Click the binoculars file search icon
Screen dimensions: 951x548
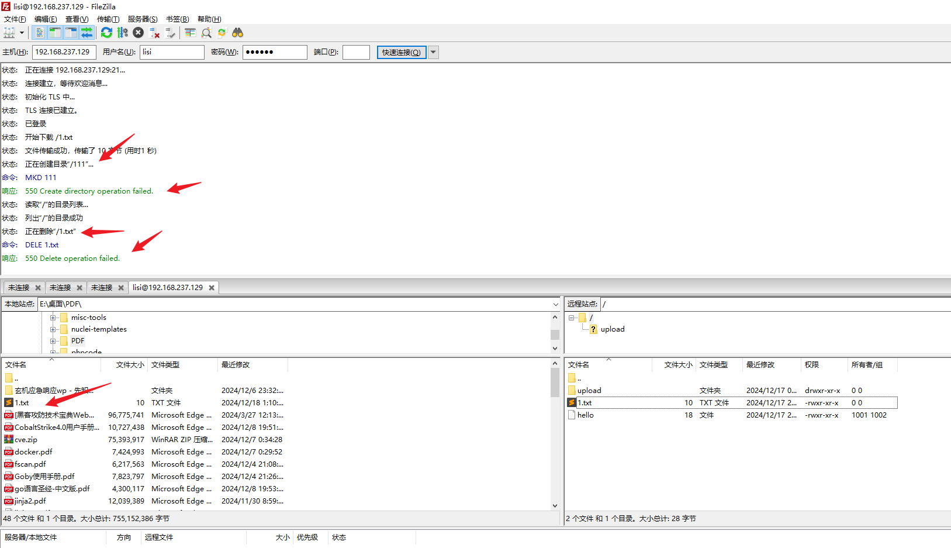237,33
